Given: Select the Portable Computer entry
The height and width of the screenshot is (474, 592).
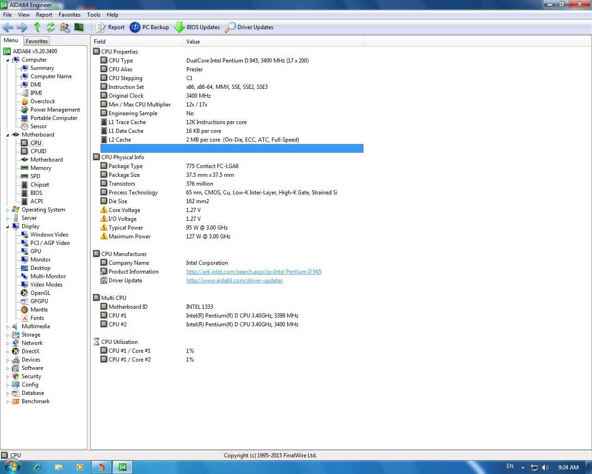Looking at the screenshot, I should 54,118.
